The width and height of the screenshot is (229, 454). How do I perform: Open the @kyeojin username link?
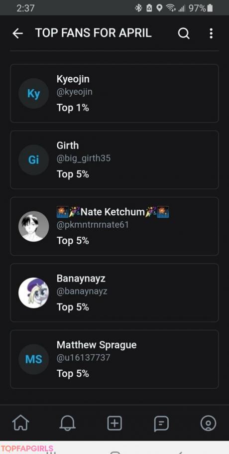pyautogui.click(x=75, y=92)
